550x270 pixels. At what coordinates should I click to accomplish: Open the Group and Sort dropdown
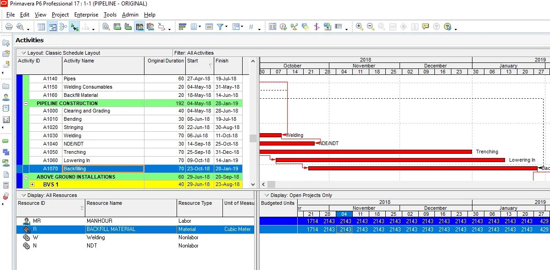coord(238,27)
